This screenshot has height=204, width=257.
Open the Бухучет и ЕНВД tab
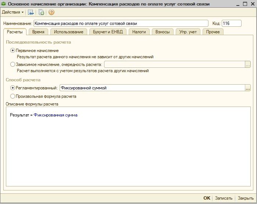108,32
